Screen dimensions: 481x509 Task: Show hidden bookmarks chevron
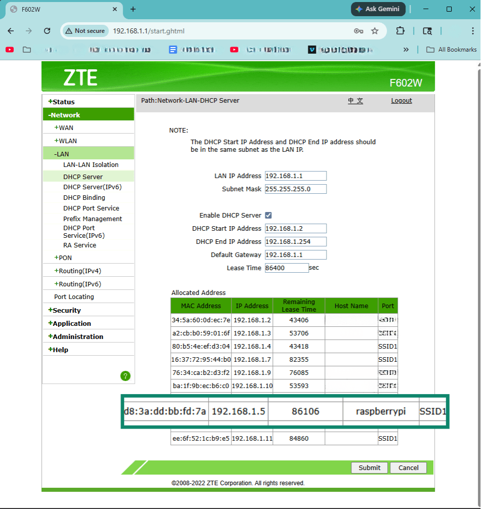click(406, 50)
